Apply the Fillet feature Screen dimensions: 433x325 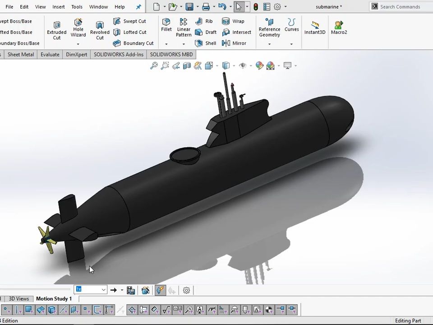point(166,25)
